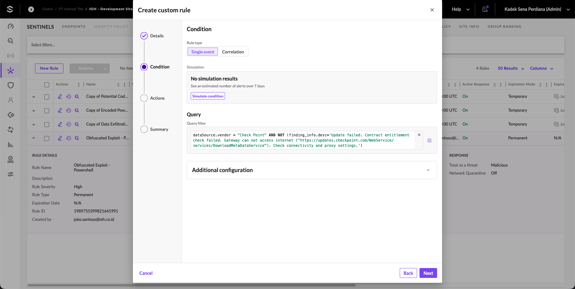This screenshot has width=575, height=289.
Task: Expand Additional configuration section
Action: click(x=312, y=170)
